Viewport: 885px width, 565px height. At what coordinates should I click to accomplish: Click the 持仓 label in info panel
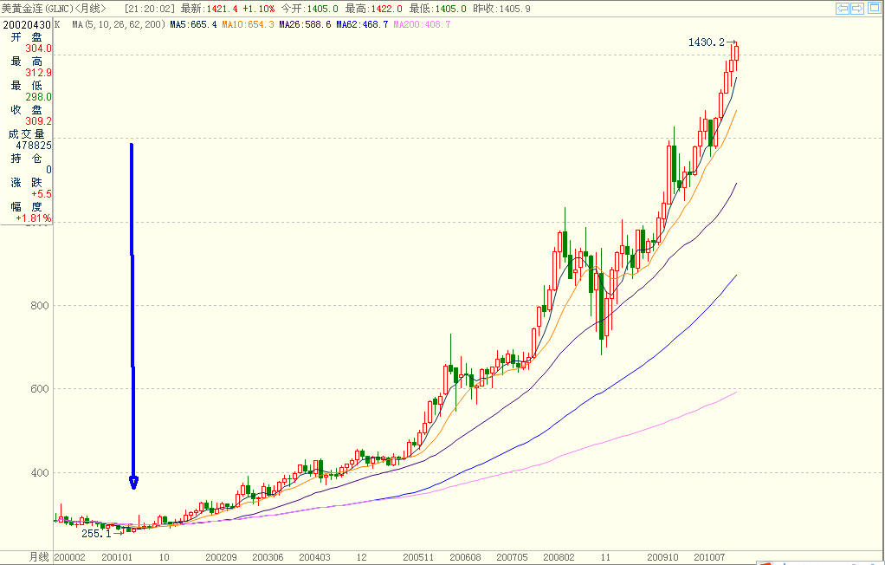click(27, 159)
